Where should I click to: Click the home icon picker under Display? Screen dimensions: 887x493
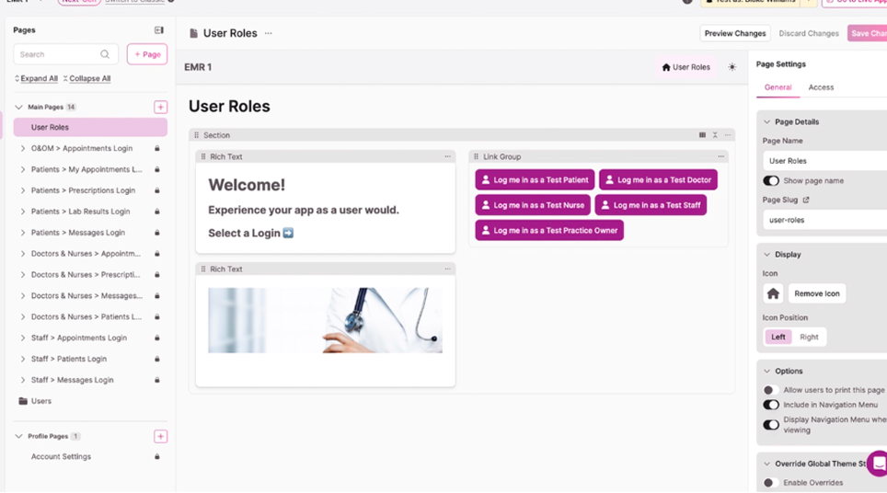[x=773, y=293]
